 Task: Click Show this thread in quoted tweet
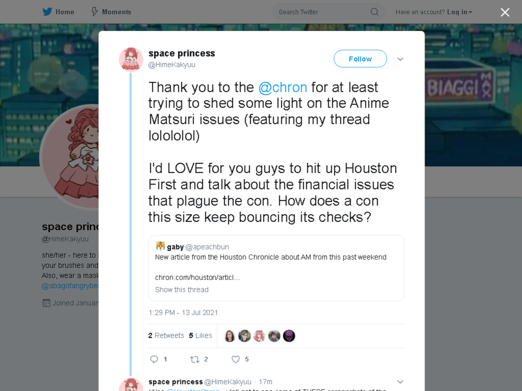pyautogui.click(x=182, y=290)
